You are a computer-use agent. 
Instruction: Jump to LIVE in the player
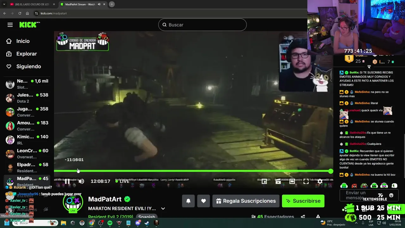[122, 181]
